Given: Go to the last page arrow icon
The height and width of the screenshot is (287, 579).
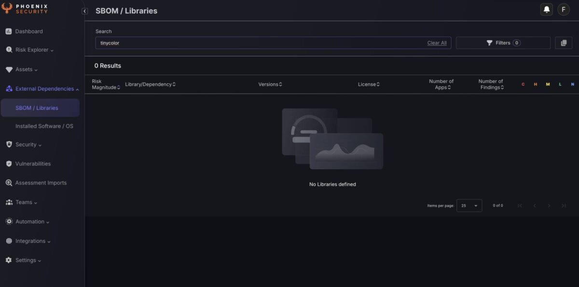Looking at the screenshot, I should (x=563, y=206).
